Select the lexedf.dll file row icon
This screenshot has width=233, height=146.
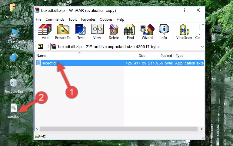[38, 63]
